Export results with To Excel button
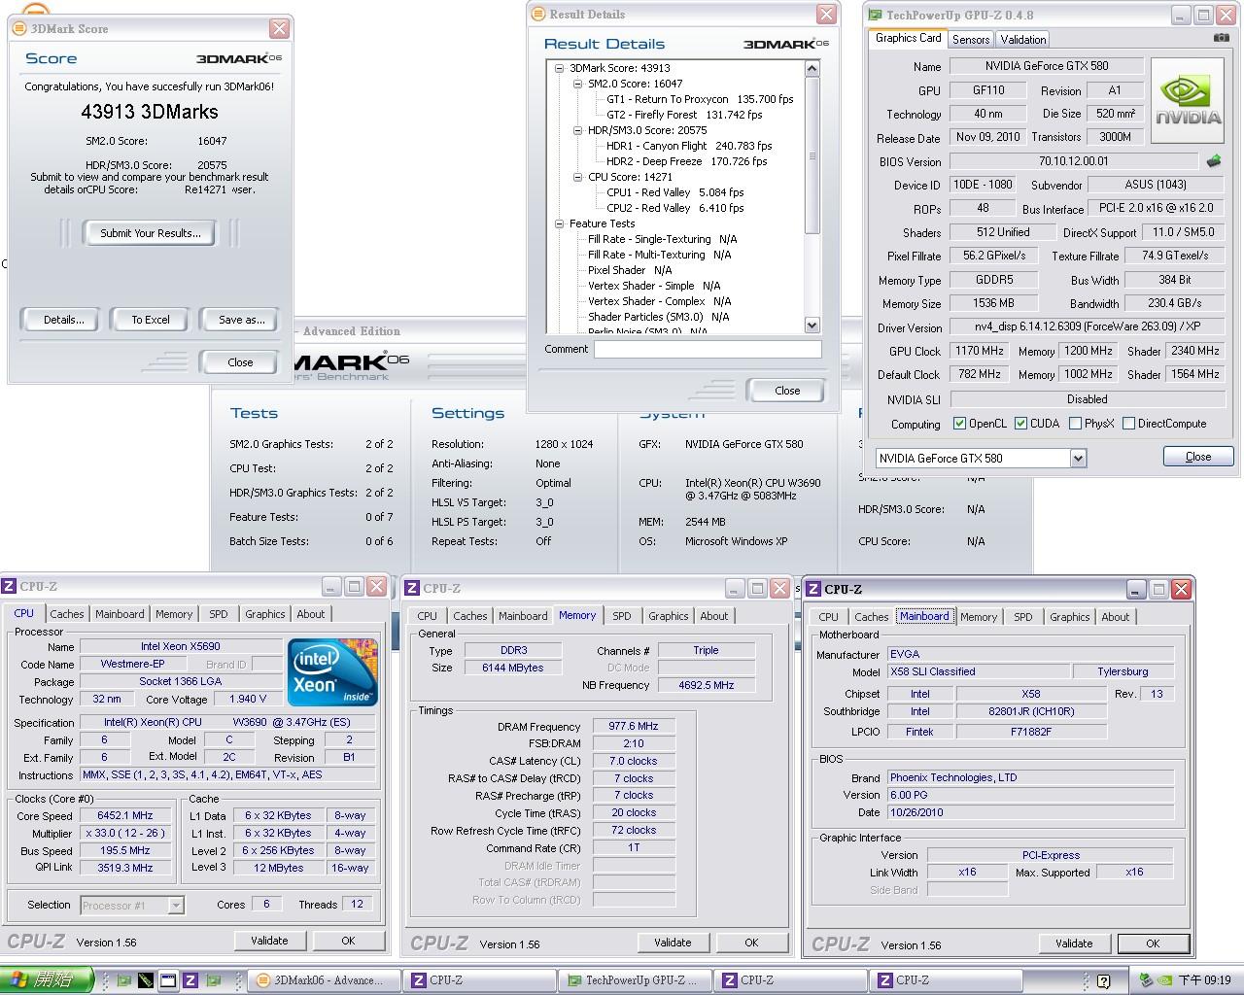 (x=151, y=320)
